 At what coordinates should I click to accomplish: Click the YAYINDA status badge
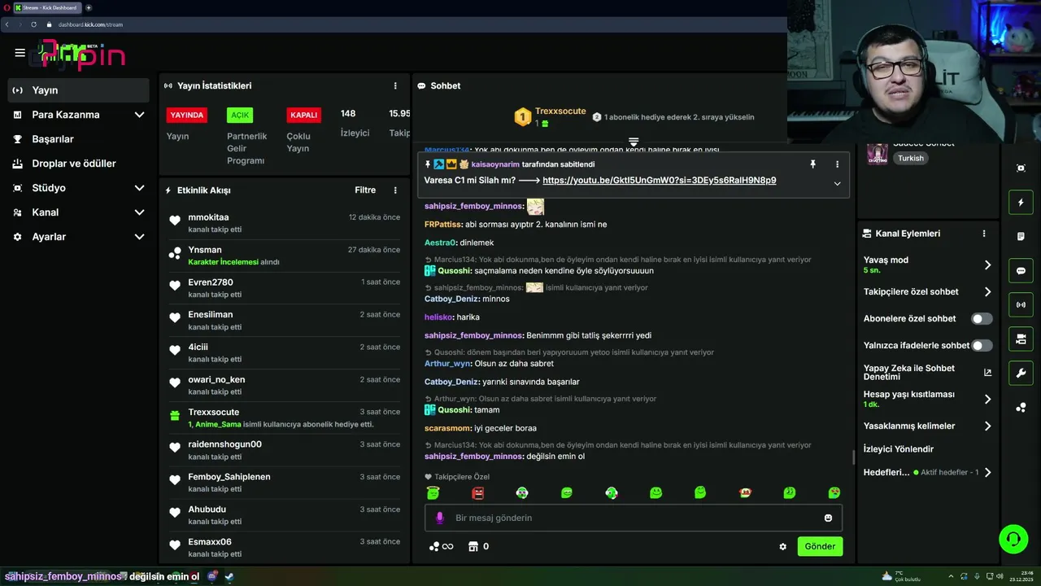point(187,115)
